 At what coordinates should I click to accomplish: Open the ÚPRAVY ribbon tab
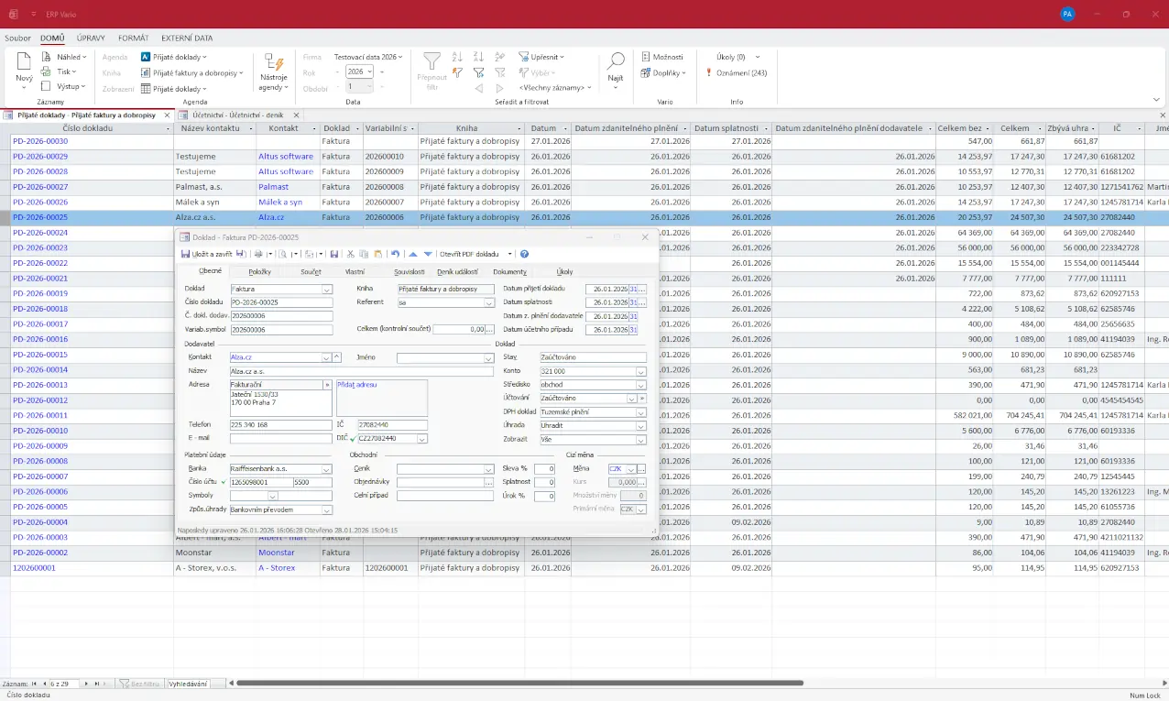[91, 38]
